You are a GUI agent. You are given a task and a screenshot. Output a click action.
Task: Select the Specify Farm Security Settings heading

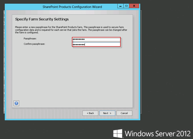click(x=42, y=19)
